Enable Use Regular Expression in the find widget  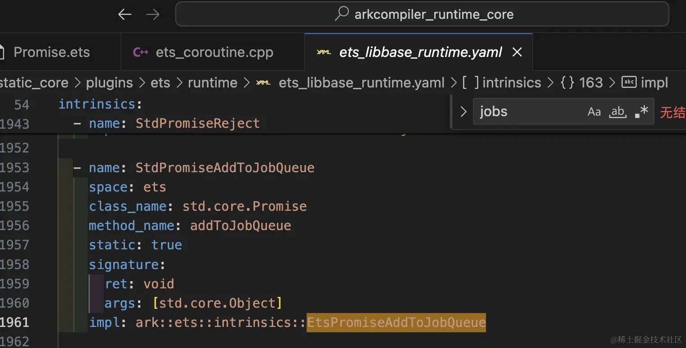(641, 112)
